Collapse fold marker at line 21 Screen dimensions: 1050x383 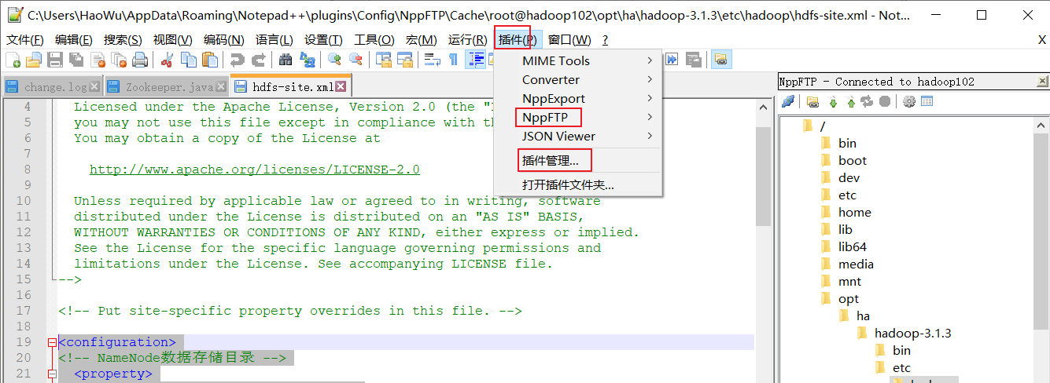tap(52, 374)
